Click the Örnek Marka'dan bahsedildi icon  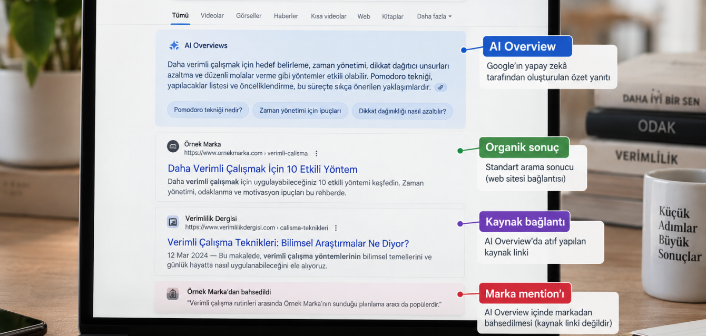pos(173,294)
